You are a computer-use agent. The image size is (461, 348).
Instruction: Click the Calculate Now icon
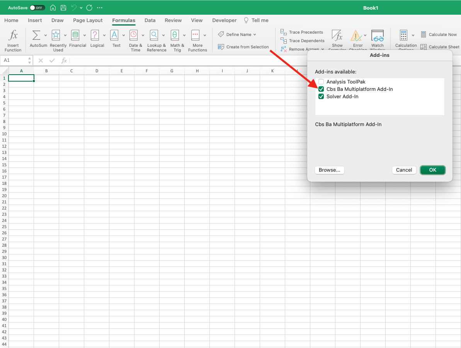click(424, 34)
